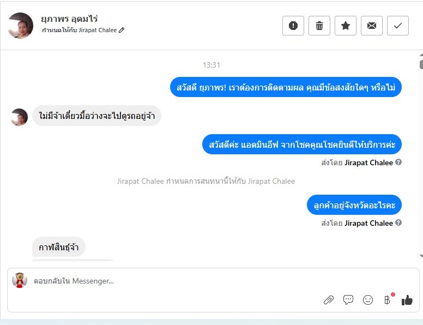Type in 'ตอบกลับใน Messenger' reply box
Viewport: 423px width, 325px height.
pyautogui.click(x=164, y=281)
